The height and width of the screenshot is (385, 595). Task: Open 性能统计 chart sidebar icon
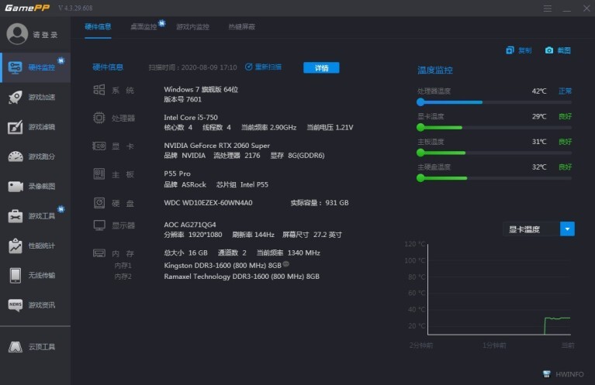click(16, 246)
